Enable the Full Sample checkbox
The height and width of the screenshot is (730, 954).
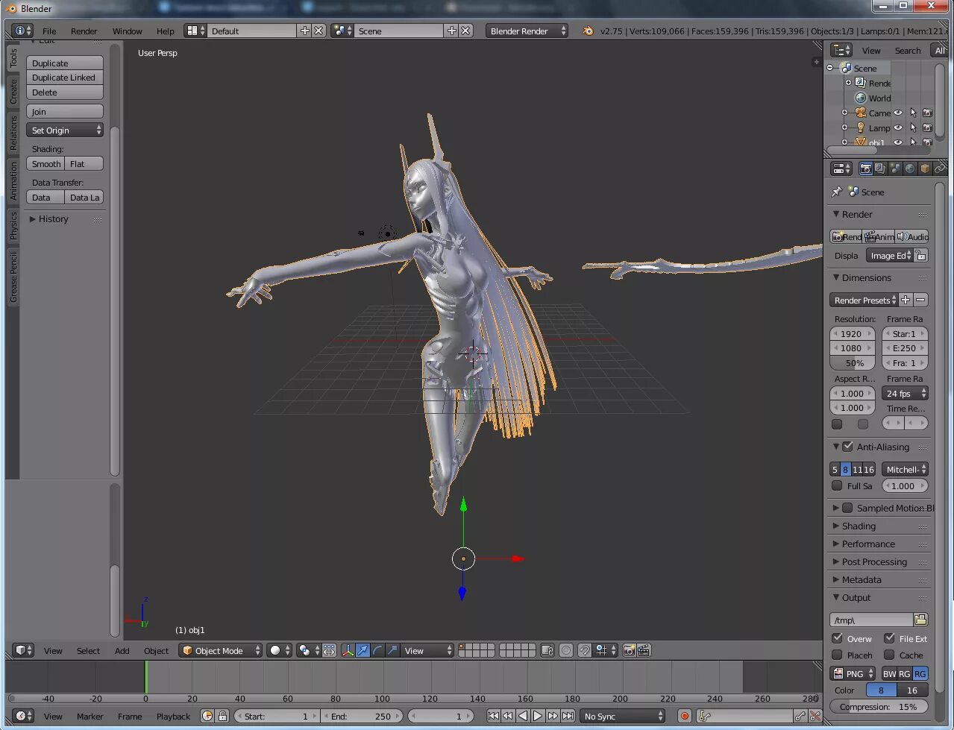click(x=837, y=485)
